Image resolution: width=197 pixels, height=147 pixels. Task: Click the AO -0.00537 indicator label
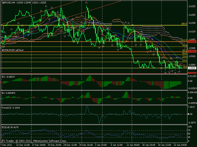click(x=8, y=77)
